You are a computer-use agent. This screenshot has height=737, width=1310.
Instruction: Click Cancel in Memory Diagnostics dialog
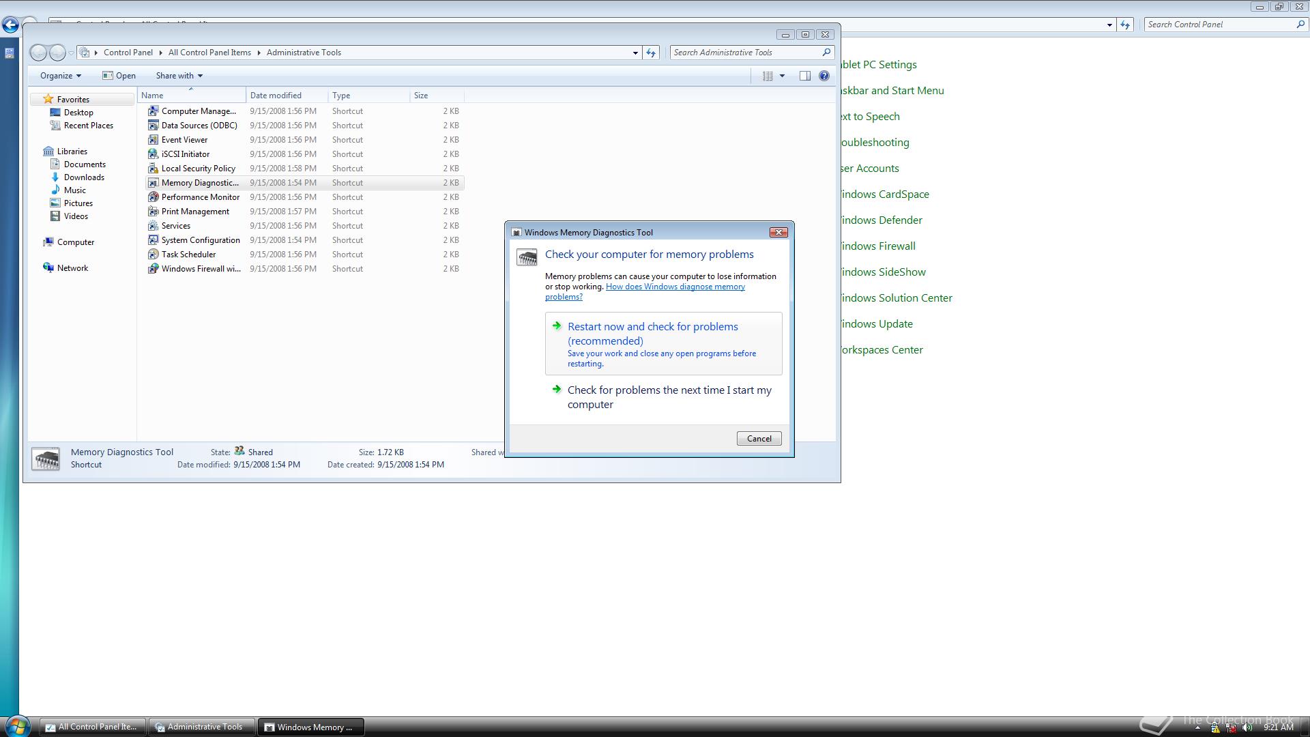[x=759, y=438]
